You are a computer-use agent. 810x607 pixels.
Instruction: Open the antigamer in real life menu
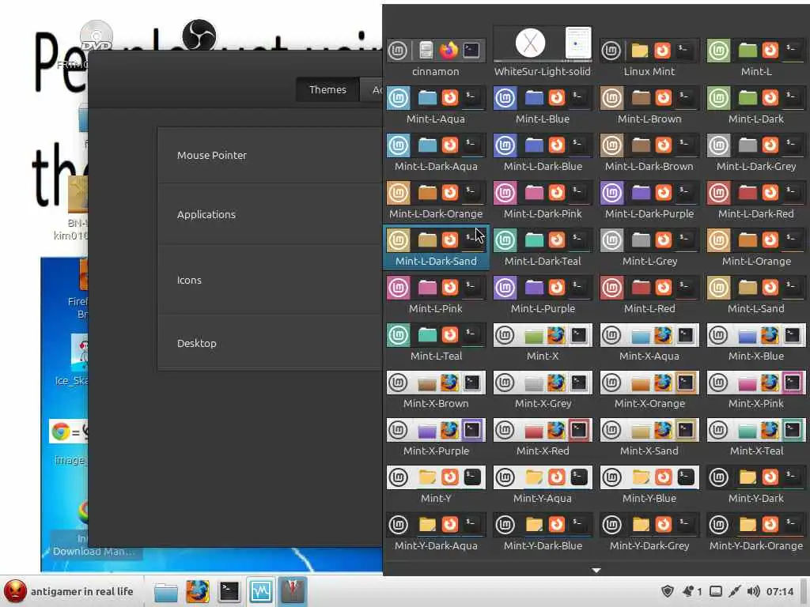click(70, 591)
